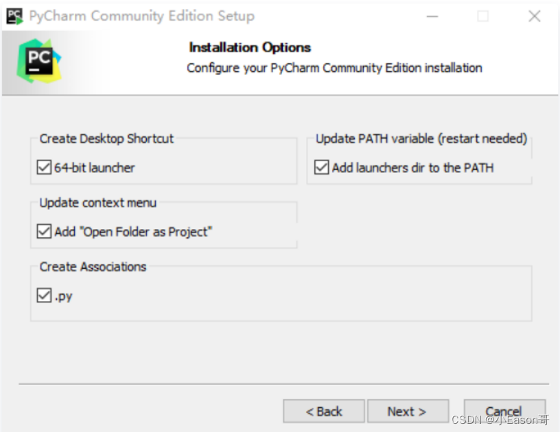The width and height of the screenshot is (560, 432).
Task: Click 'Configure your PyCharm Community Edition installation' text
Action: point(334,68)
